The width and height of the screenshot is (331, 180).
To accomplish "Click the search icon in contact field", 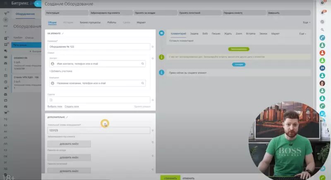I will (142, 63).
